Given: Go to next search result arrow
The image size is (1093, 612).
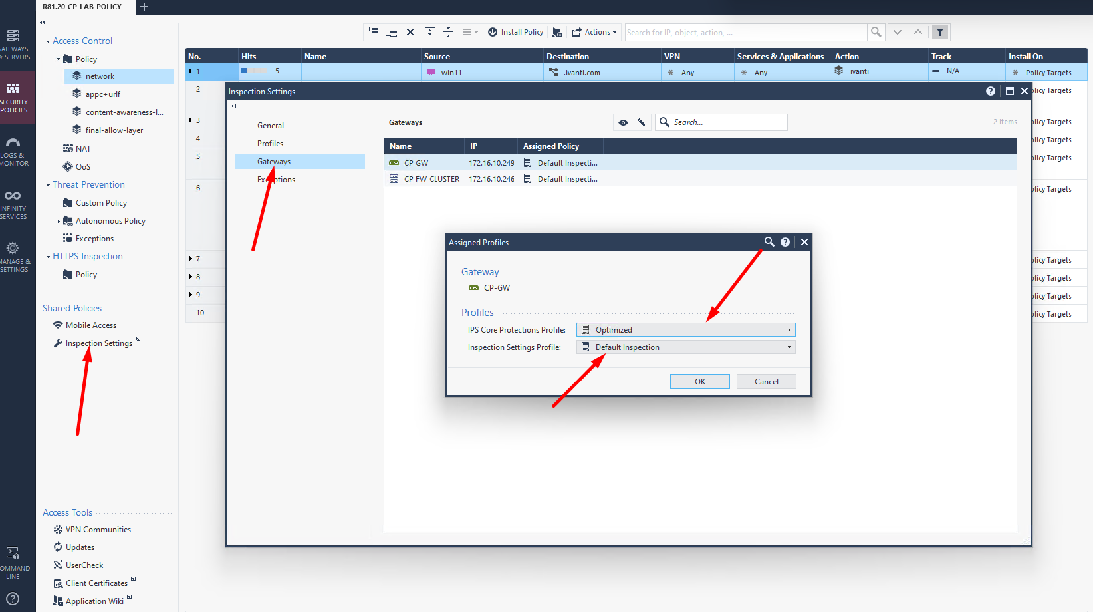Looking at the screenshot, I should pos(898,32).
